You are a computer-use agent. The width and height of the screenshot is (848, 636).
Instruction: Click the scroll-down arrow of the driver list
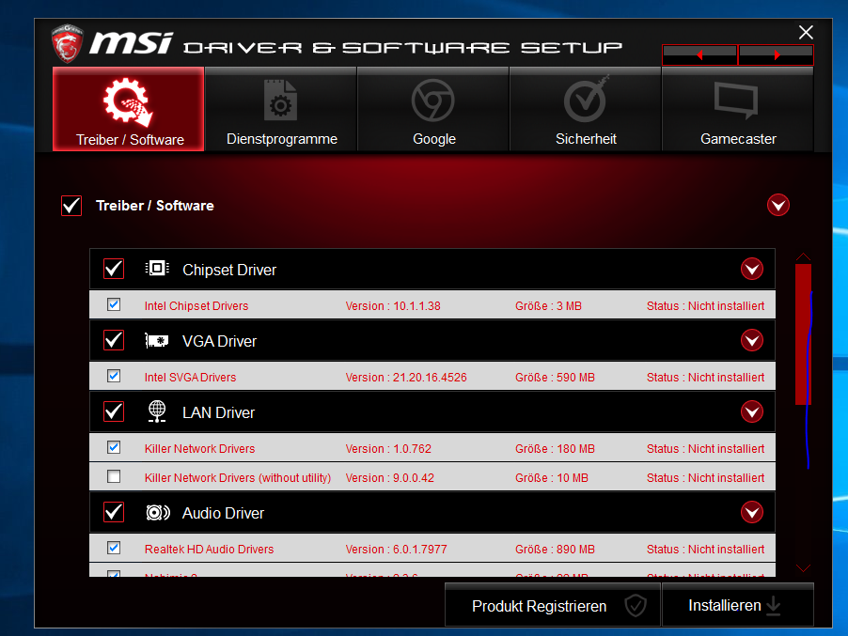[x=803, y=568]
